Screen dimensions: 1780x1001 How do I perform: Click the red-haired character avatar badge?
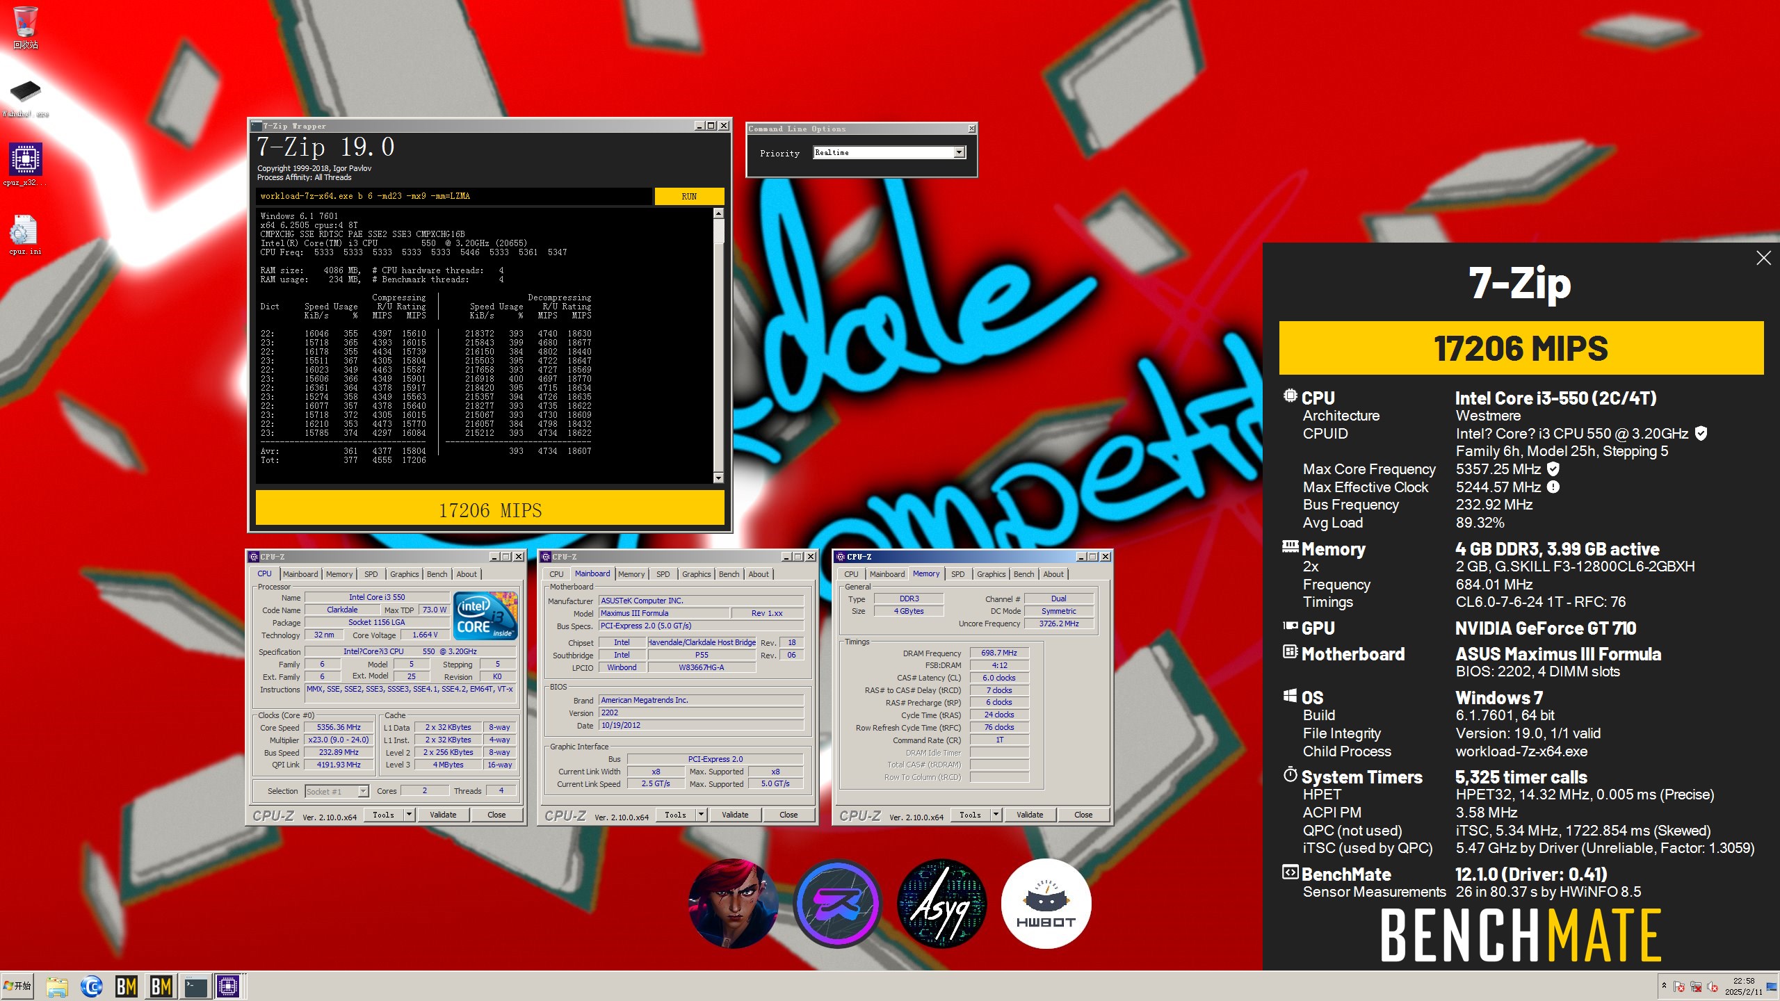pos(734,904)
